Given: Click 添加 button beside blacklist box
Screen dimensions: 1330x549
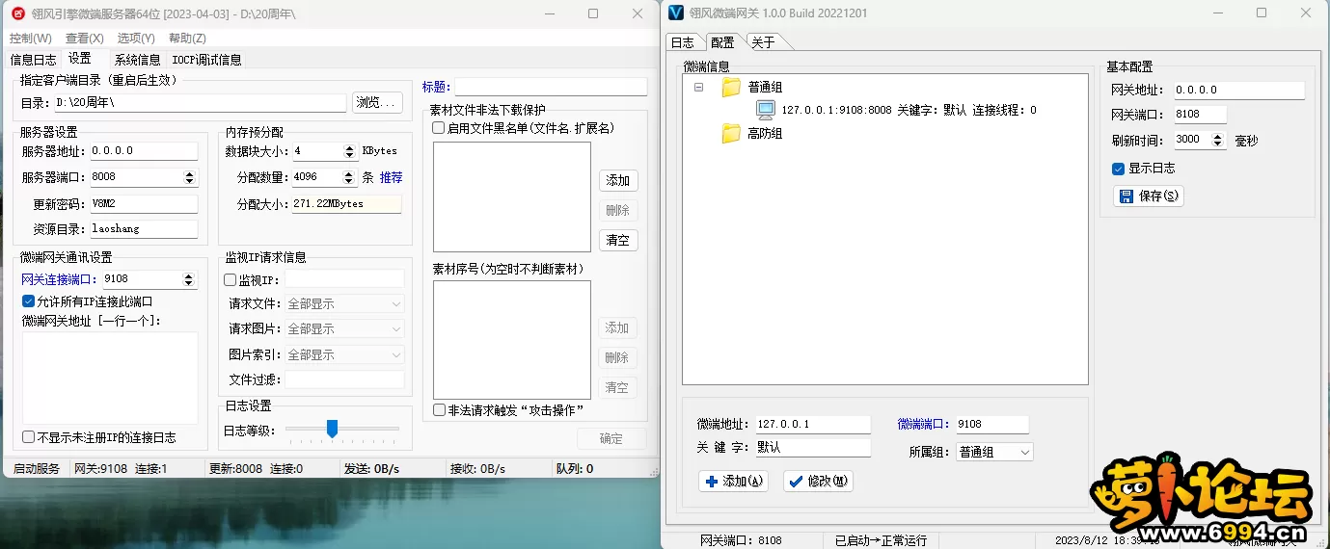Looking at the screenshot, I should (617, 180).
